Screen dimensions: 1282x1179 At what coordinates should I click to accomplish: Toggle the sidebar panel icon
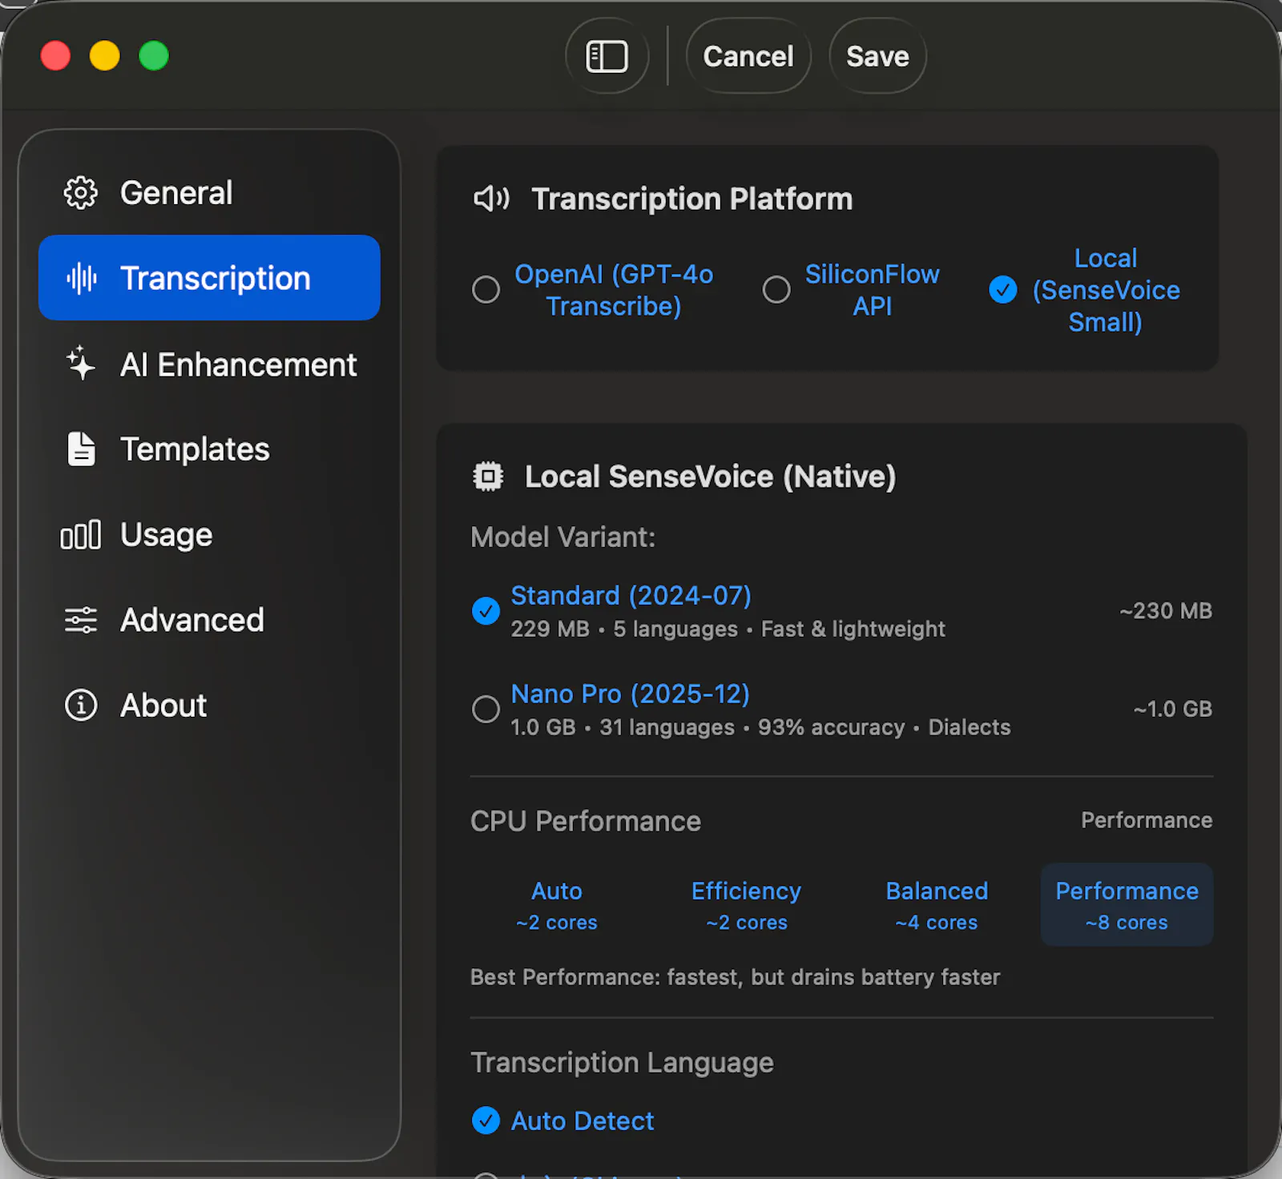[607, 56]
